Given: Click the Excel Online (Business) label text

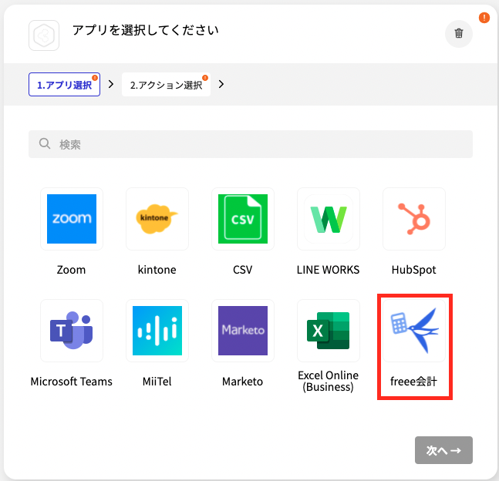Looking at the screenshot, I should [x=328, y=381].
